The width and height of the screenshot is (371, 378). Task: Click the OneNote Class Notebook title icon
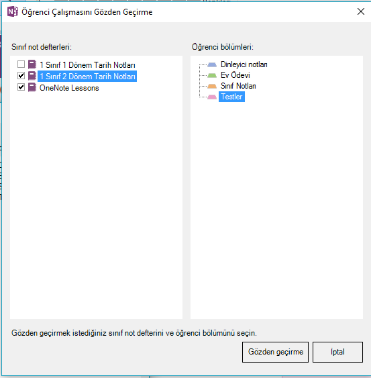point(13,11)
